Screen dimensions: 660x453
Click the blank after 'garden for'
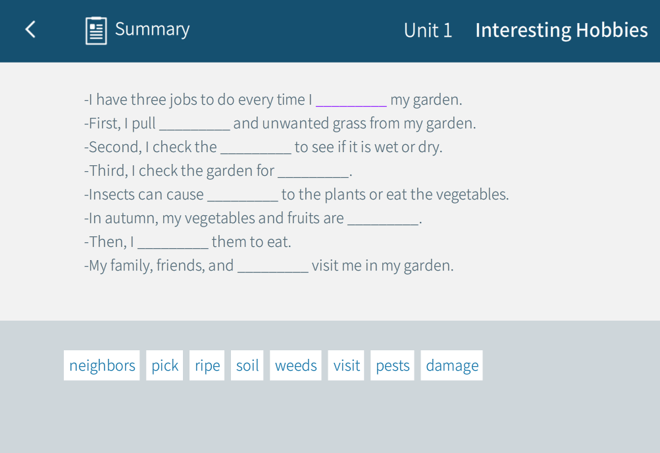[313, 172]
